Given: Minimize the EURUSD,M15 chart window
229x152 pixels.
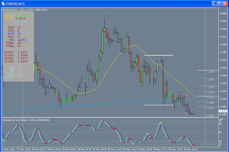Looking at the screenshot, I should pyautogui.click(x=214, y=4).
